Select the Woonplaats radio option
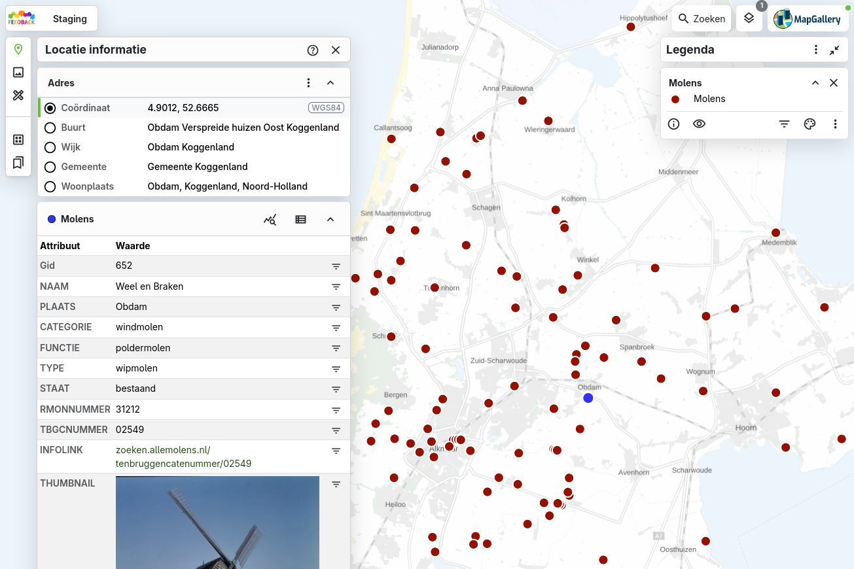Image resolution: width=854 pixels, height=569 pixels. [x=50, y=186]
